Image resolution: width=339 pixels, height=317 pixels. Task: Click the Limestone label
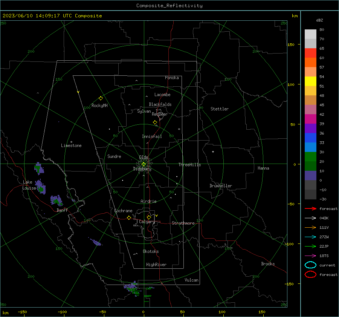pos(71,145)
